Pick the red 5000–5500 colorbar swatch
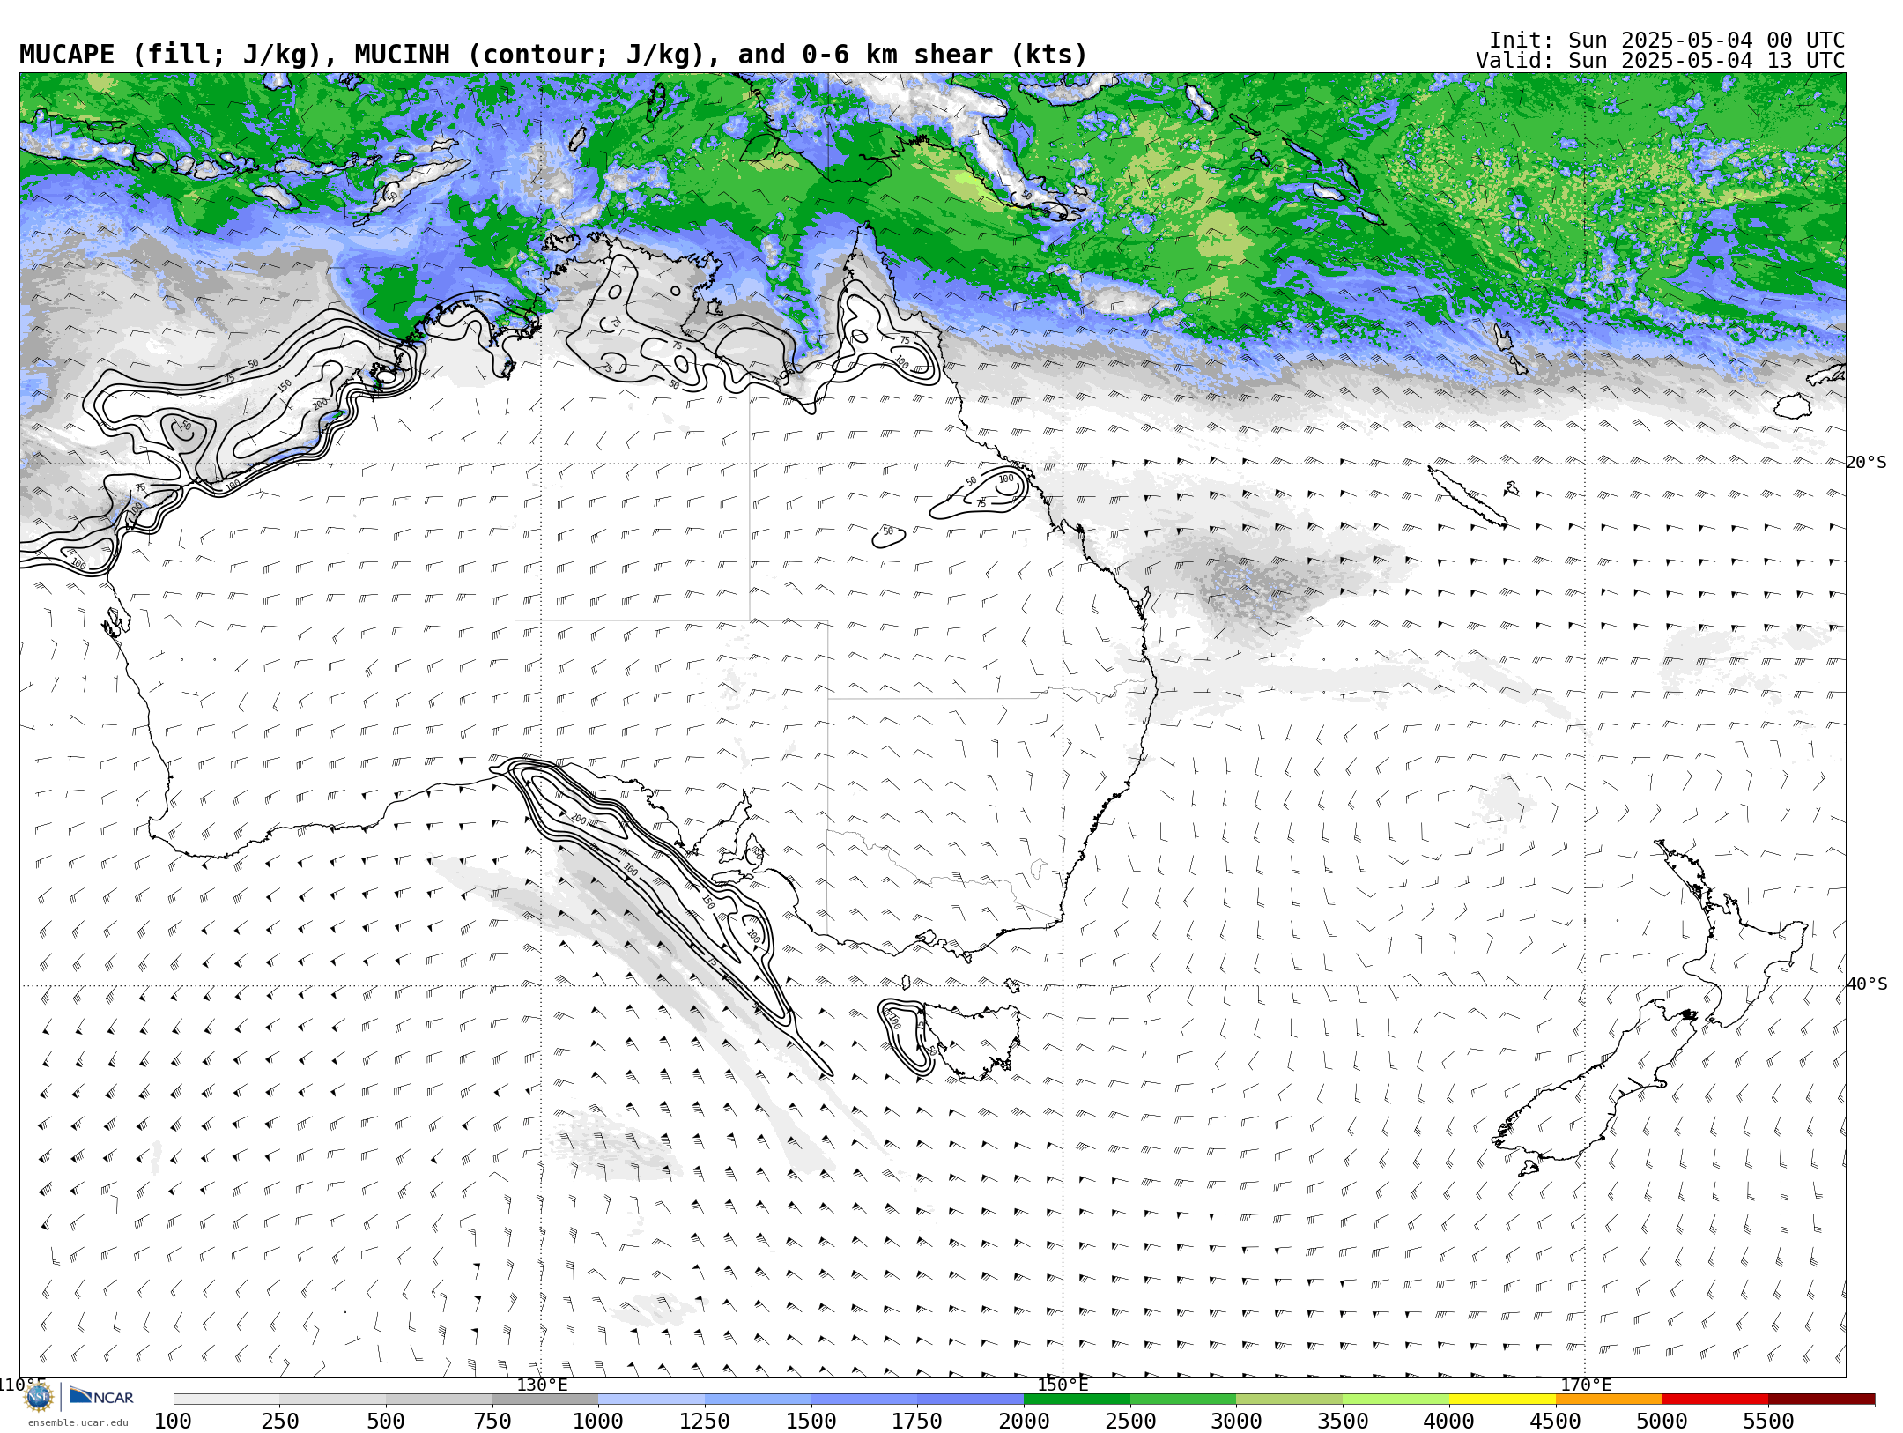The height and width of the screenshot is (1433, 1903). 1714,1400
